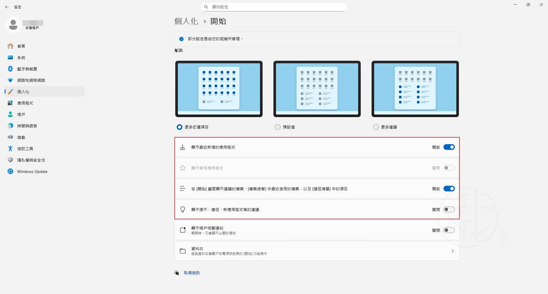The height and width of the screenshot is (294, 548).
Task: Open 協助工具 via the accessibility icon
Action: tap(10, 149)
